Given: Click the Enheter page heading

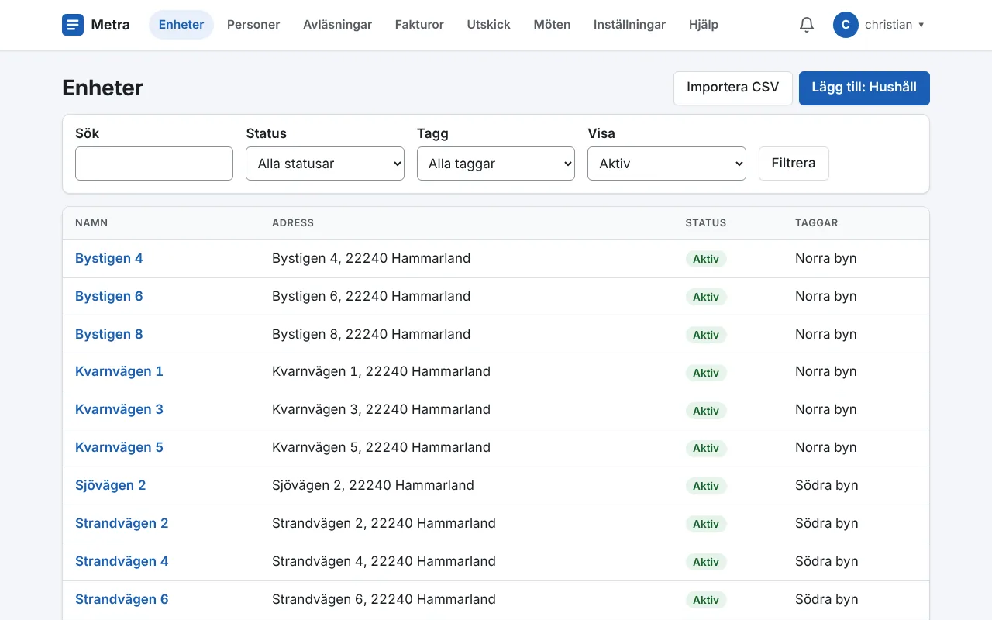Looking at the screenshot, I should point(103,88).
